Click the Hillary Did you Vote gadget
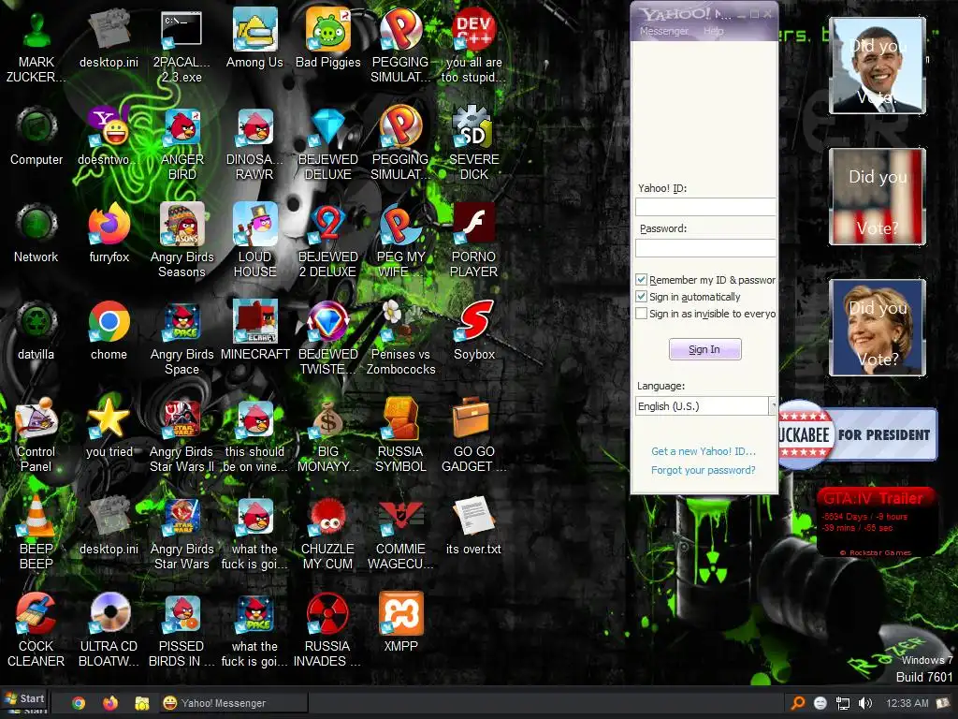Screen dimensions: 958x719 [878, 328]
